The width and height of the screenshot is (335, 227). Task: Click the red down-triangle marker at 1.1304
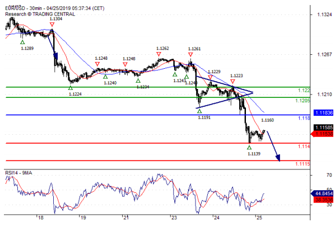(52, 25)
